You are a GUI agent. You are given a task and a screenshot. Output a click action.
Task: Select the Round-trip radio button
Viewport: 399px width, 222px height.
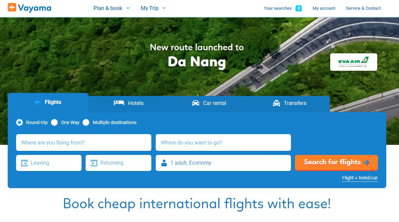tap(19, 123)
